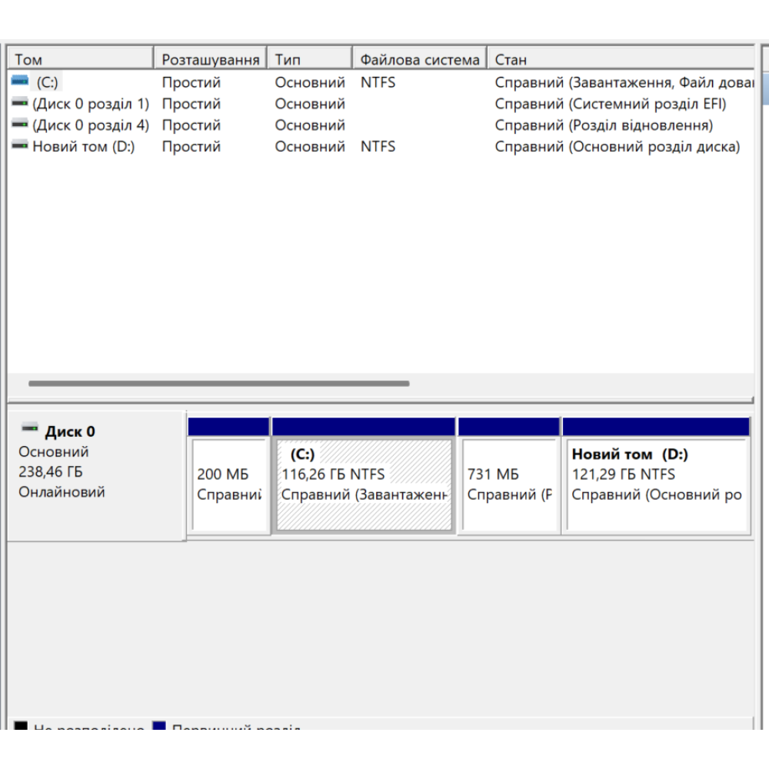Select the Системний розділ EFI status row
Viewport: 769px width, 769px height.
tap(610, 104)
